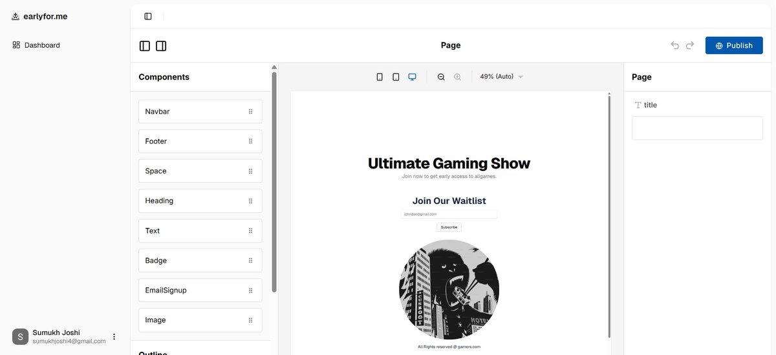Zoom in the canvas
776x355 pixels.
point(457,77)
